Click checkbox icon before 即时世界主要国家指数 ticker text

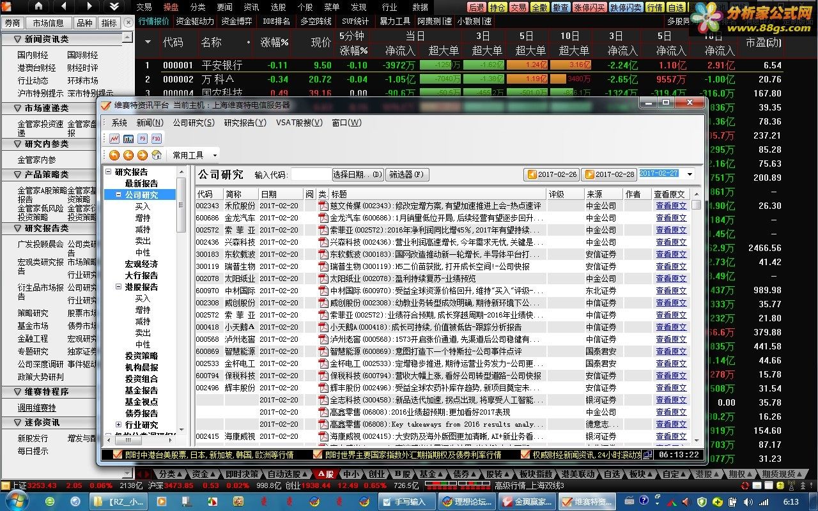(x=318, y=455)
